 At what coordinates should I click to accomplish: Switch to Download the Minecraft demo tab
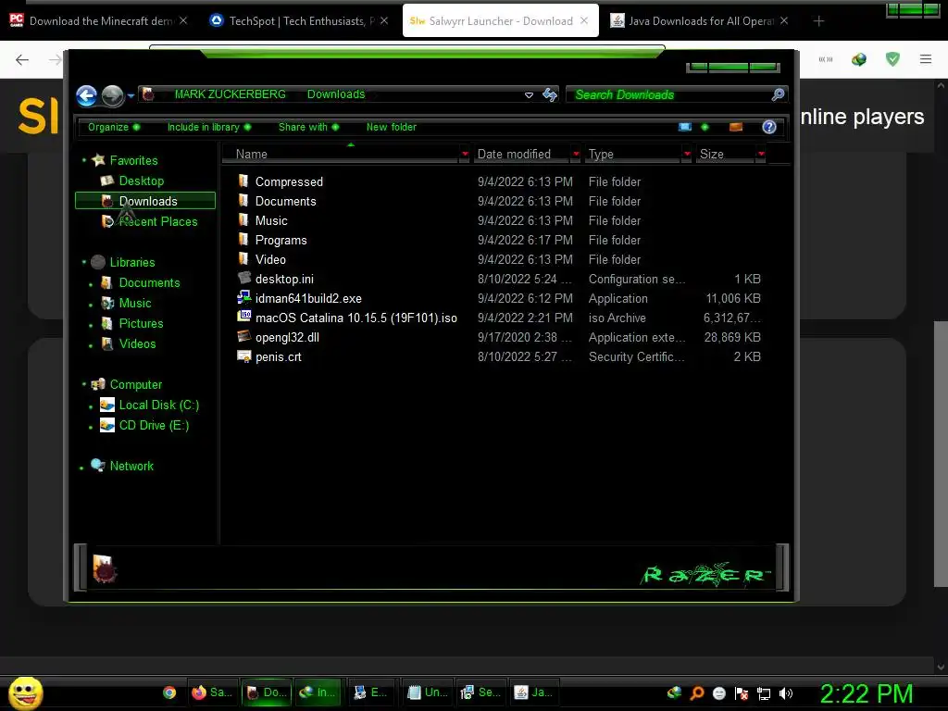(x=99, y=20)
